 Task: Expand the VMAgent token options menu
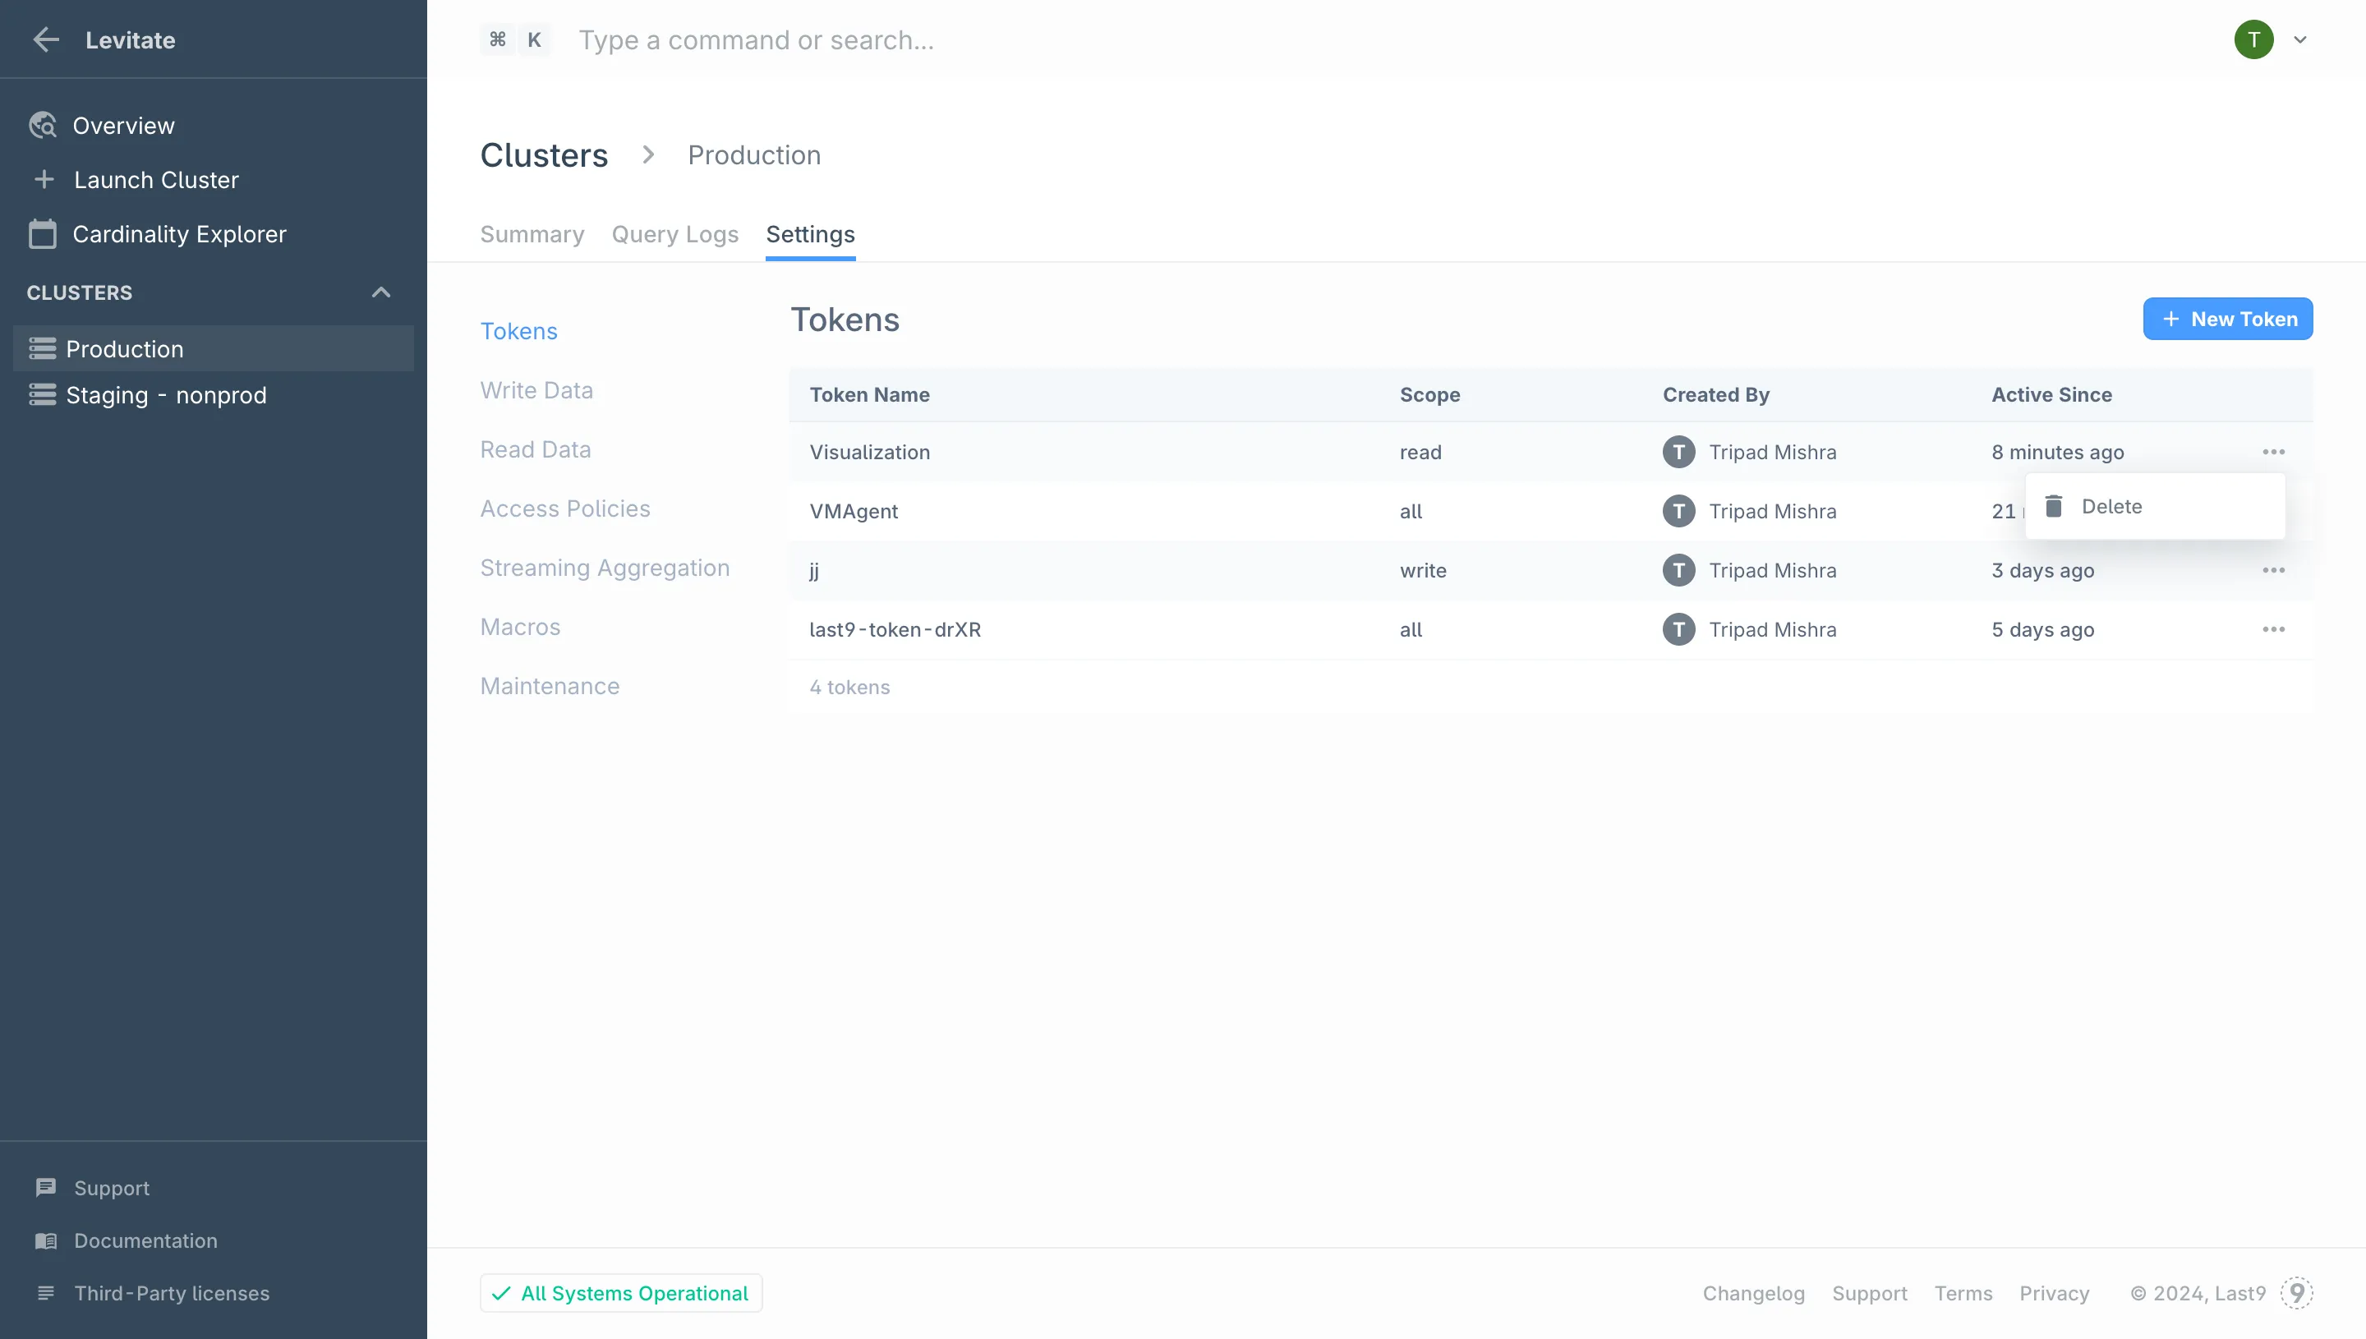pyautogui.click(x=2273, y=510)
